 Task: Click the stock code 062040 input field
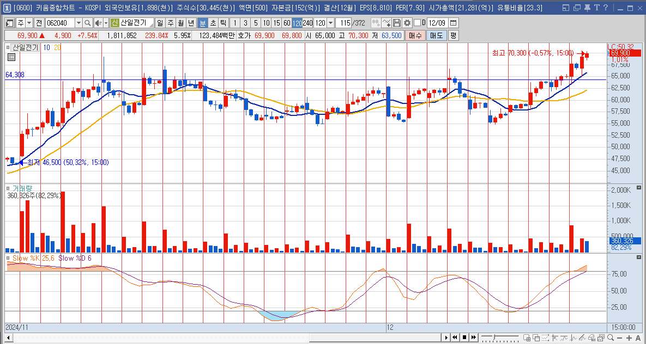(60, 23)
